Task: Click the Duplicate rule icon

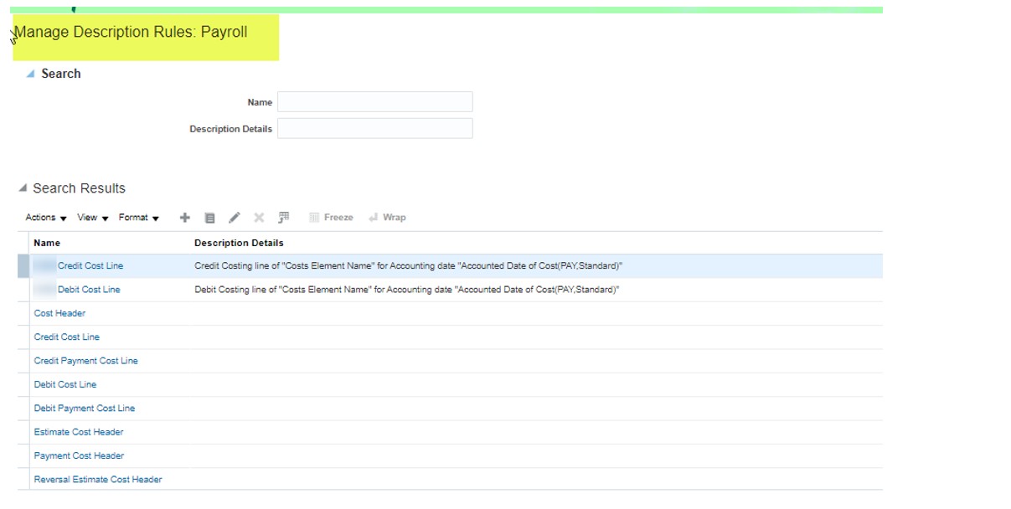Action: click(x=210, y=218)
